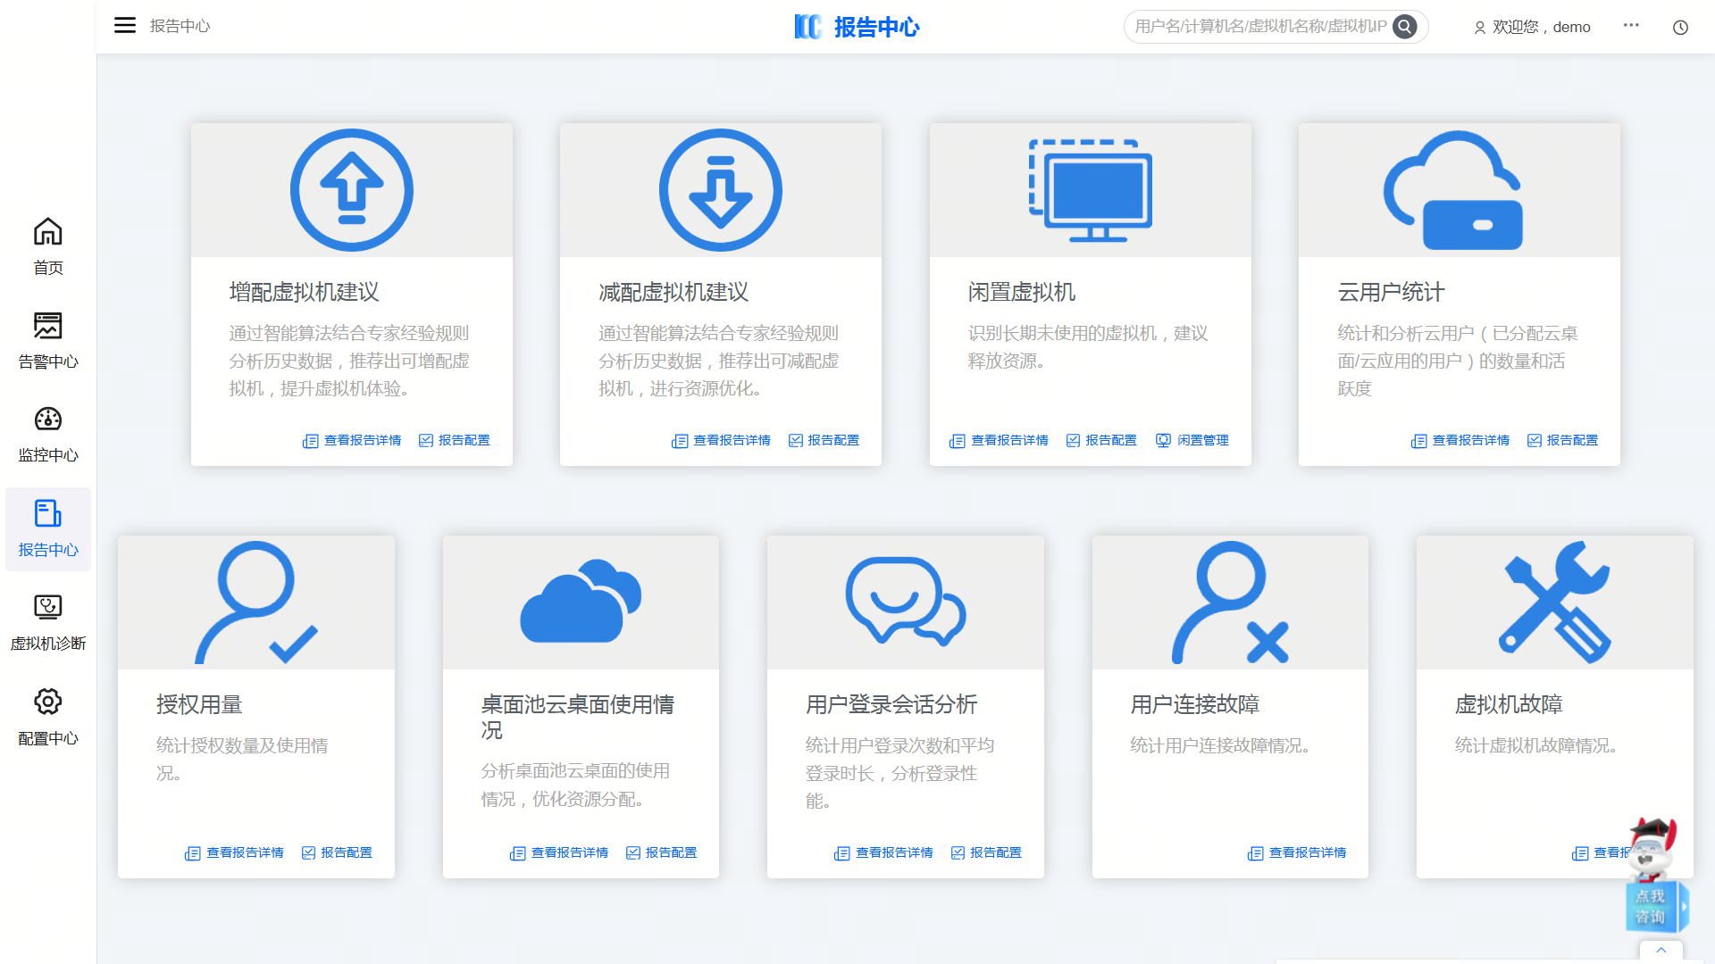
Task: Expand the welcome demo user menu
Action: pos(1532,28)
